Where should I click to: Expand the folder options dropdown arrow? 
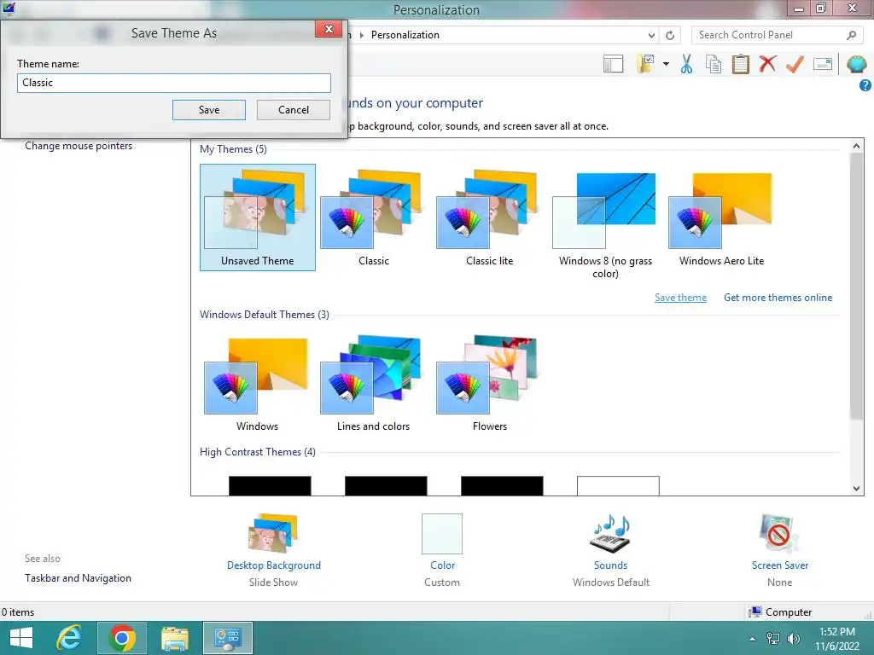(666, 64)
